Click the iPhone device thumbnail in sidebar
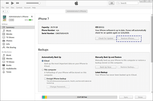This screenshot has height=101, width=153. [x=5, y=18]
